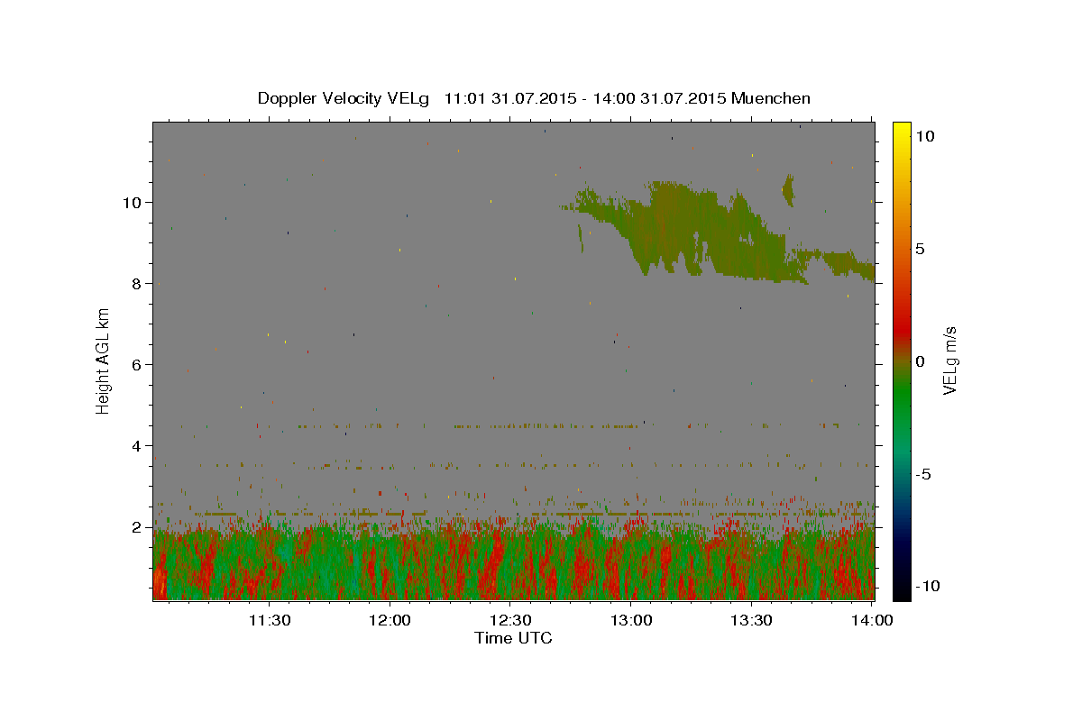This screenshot has width=1082, height=721.
Task: Click the colorbar tick value -5
Action: [922, 474]
